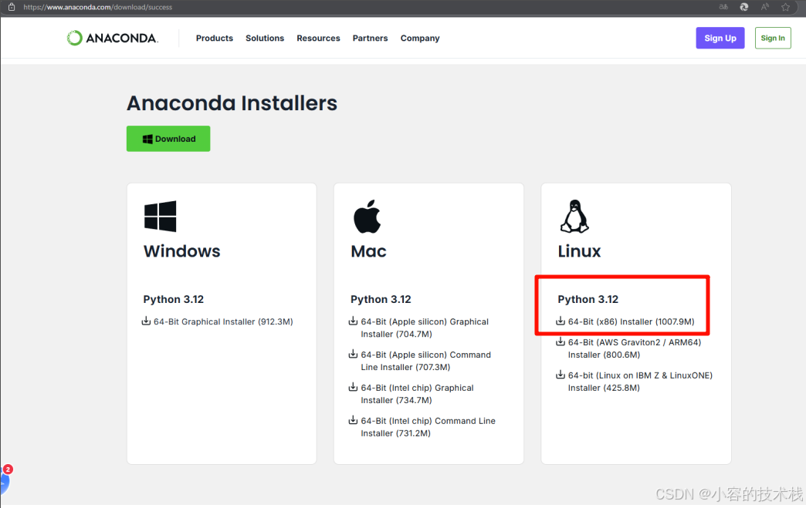Screen dimensions: 806x508
Task: Download Windows 64-Bit Graphical Installer (912.3M)
Action: coord(223,321)
